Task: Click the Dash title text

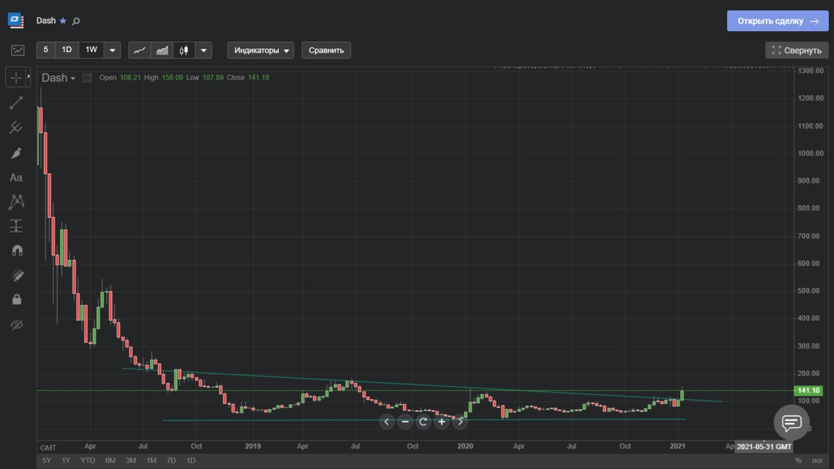Action: tap(46, 21)
